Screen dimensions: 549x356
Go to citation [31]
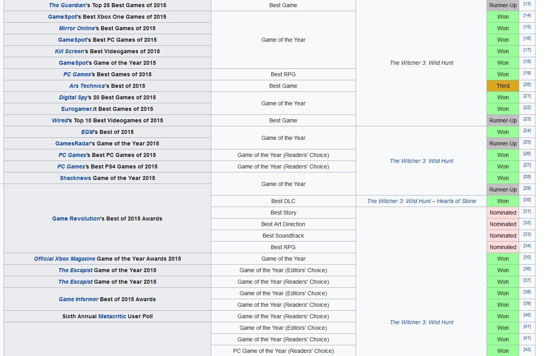[527, 211]
